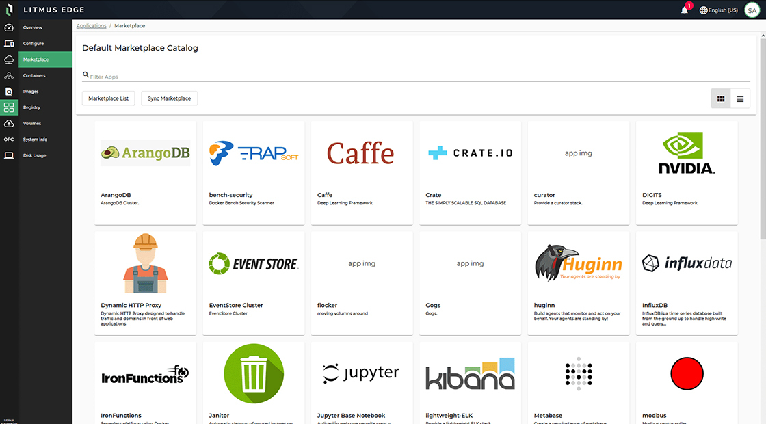
Task: Select Marketplace in the side menu
Action: coord(45,59)
